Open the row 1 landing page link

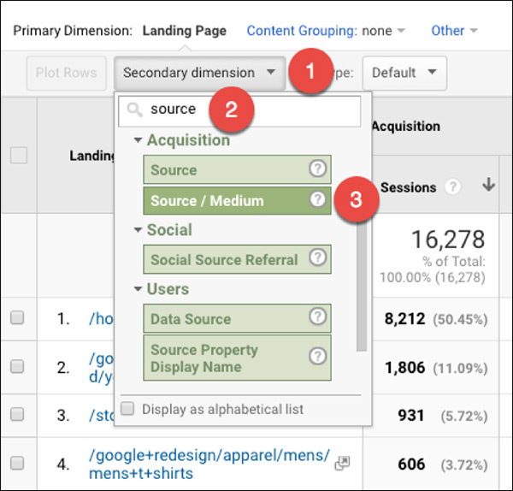coord(101,319)
